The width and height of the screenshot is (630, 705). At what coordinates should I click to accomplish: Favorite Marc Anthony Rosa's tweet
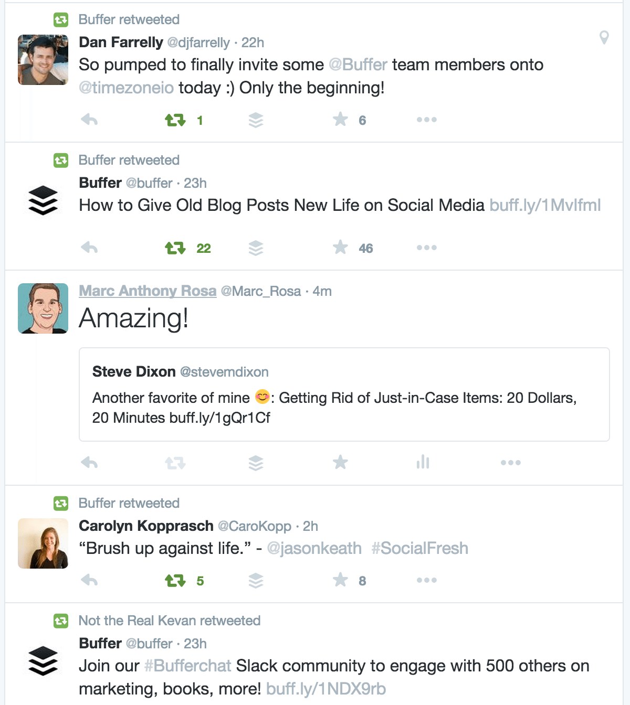pos(340,462)
